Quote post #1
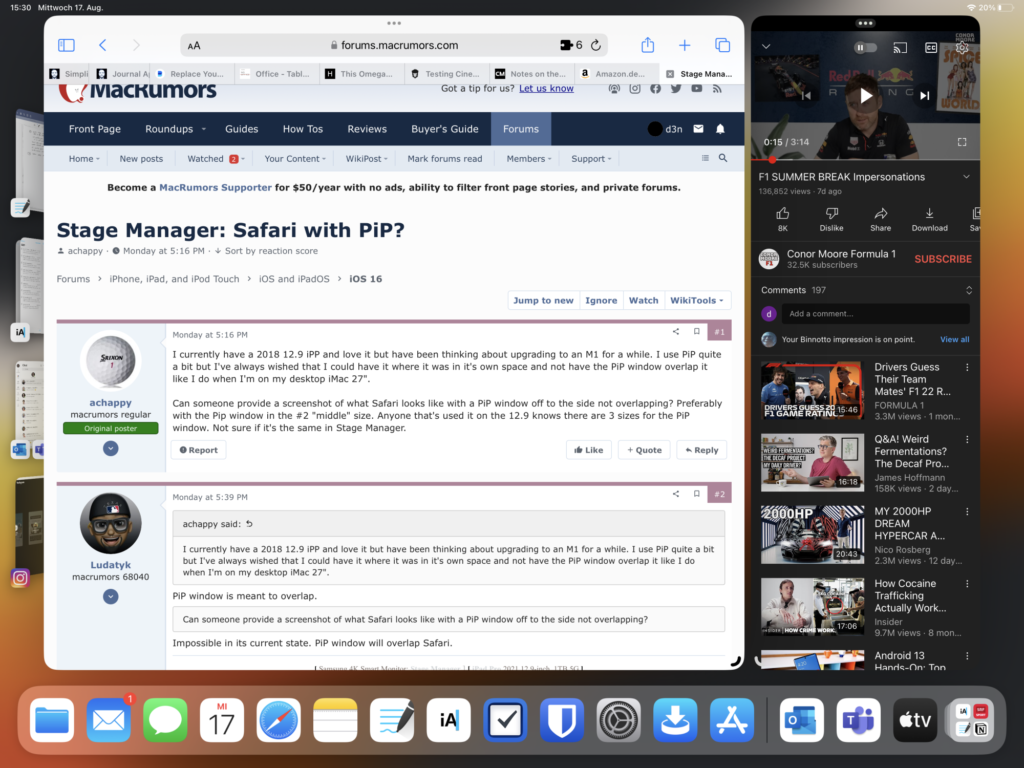This screenshot has width=1024, height=768. (x=644, y=450)
